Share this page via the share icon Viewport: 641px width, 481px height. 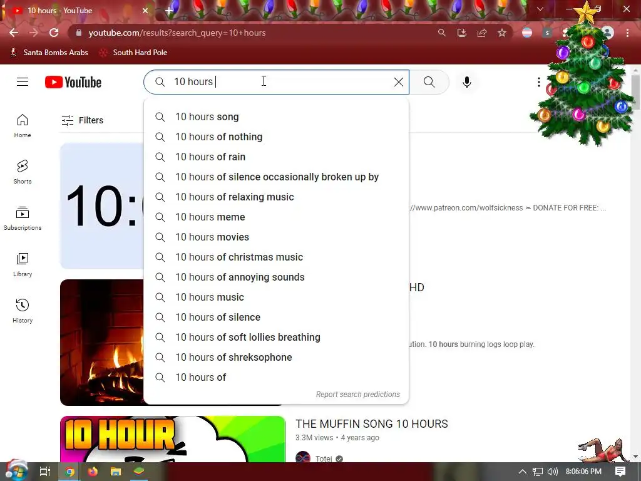click(x=482, y=33)
